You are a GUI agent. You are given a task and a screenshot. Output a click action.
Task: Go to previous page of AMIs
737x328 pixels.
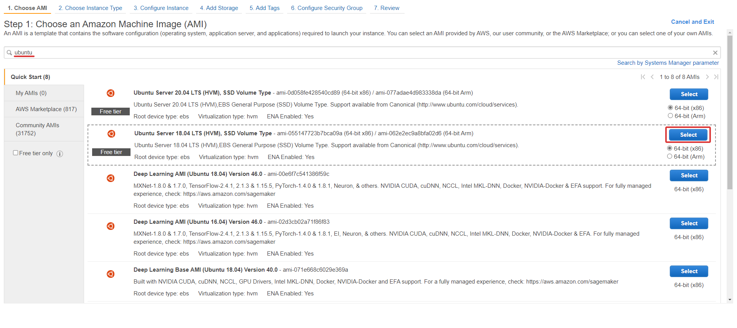[652, 77]
